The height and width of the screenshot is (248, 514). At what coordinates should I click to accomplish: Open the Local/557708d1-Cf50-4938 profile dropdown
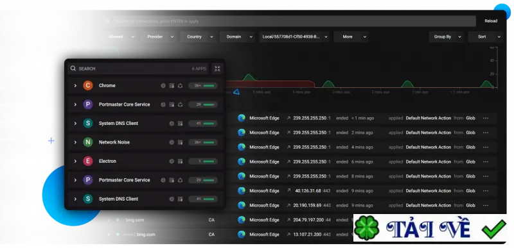pos(294,37)
